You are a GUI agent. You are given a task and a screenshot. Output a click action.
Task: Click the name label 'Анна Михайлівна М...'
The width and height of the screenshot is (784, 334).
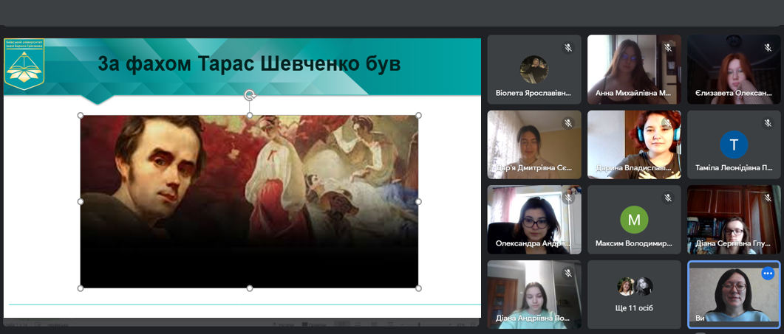[x=633, y=93]
